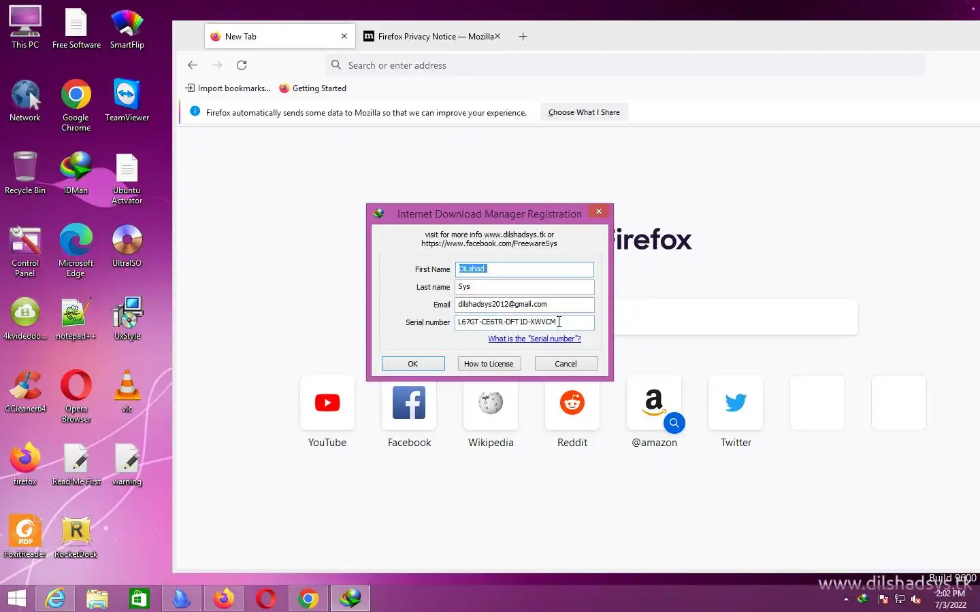Launch SmartFlip from desktop
The height and width of the screenshot is (612, 980).
(x=127, y=27)
